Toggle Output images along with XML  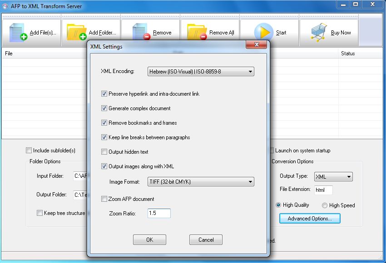[x=104, y=166]
